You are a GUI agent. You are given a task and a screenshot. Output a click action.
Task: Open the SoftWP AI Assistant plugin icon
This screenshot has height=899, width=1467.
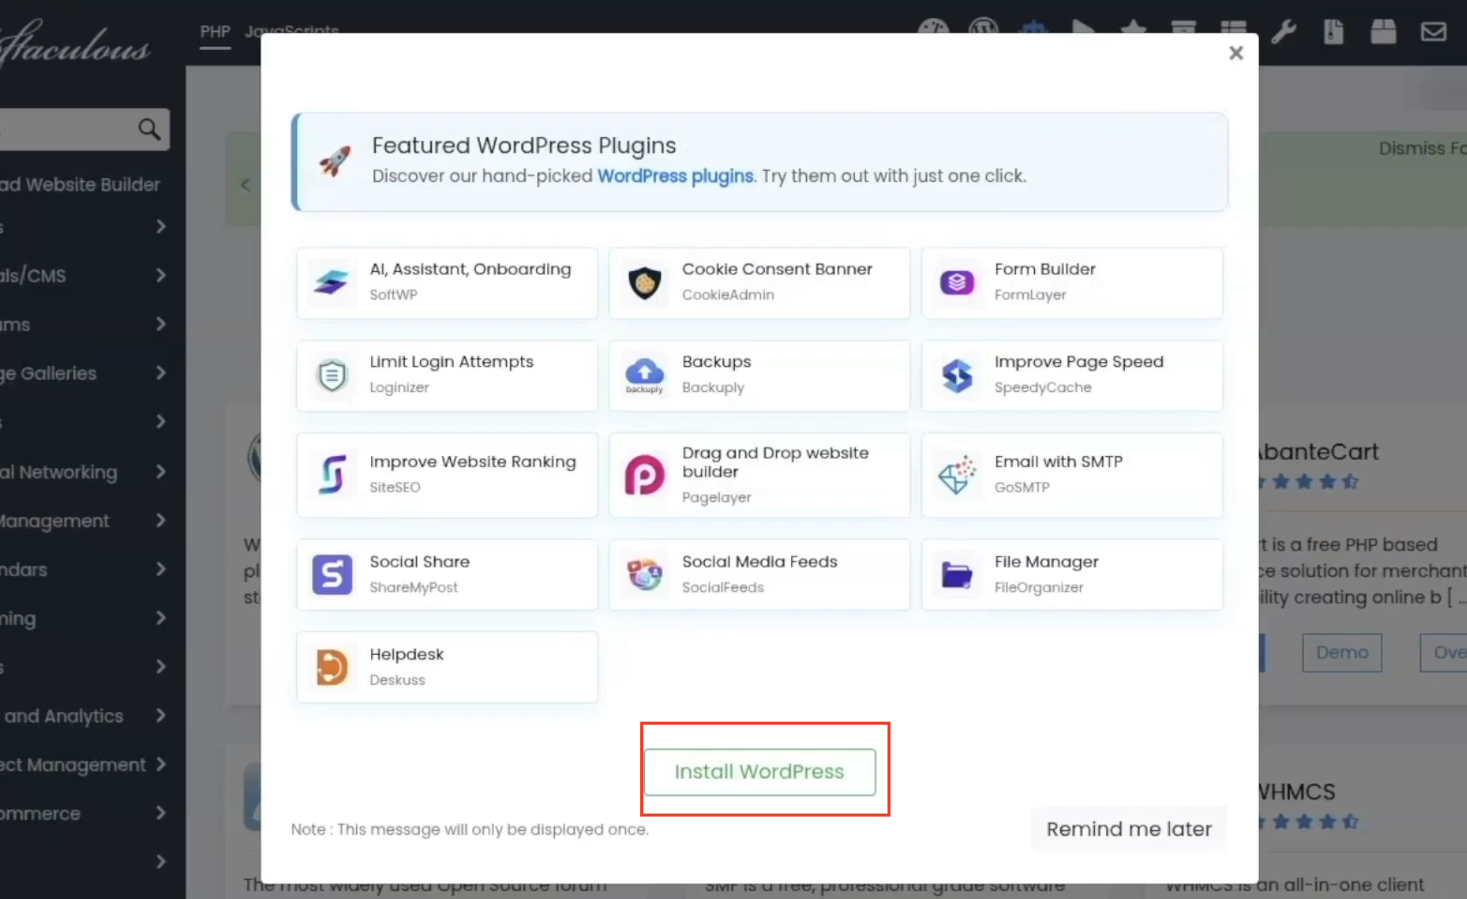click(x=331, y=282)
